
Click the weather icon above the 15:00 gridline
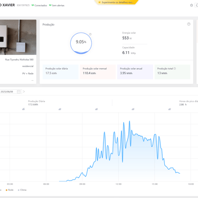[x=169, y=109]
